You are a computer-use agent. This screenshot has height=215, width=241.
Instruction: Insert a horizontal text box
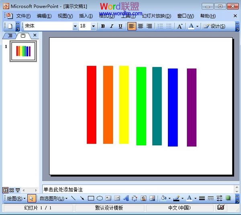pyautogui.click(x=108, y=198)
